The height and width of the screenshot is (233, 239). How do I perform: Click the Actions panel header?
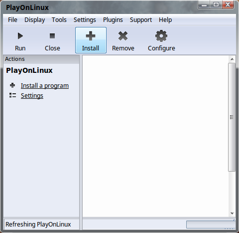coord(41,59)
